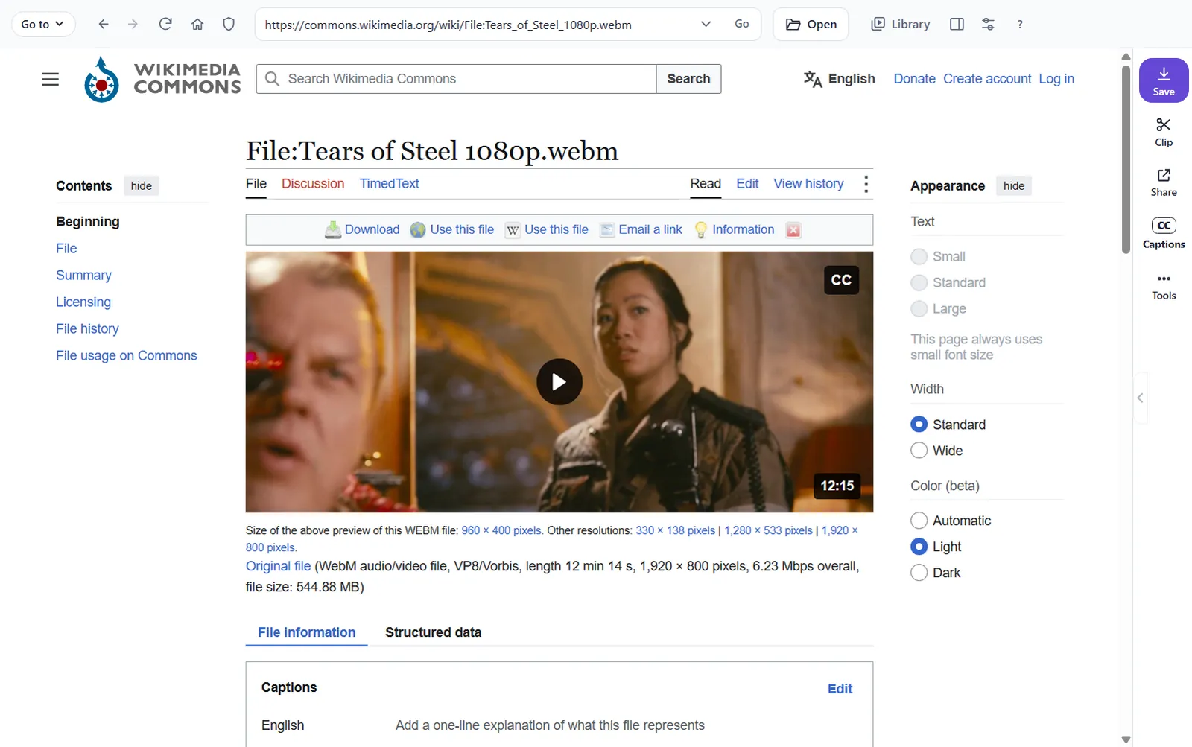The width and height of the screenshot is (1192, 747).
Task: Select Wide width radio button
Action: 919,451
